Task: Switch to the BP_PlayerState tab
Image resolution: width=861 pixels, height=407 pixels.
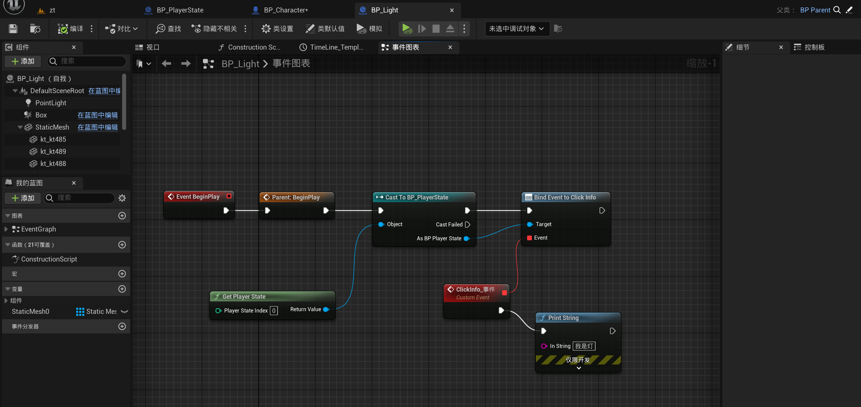Action: coord(180,10)
